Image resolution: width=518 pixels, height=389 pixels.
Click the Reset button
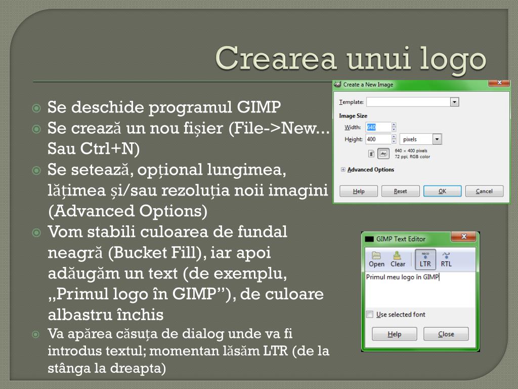click(401, 191)
